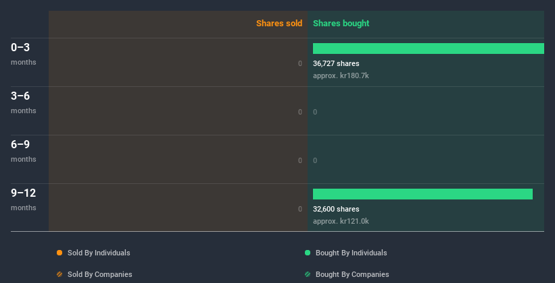Click the 9–12 months row label

pyautogui.click(x=24, y=199)
